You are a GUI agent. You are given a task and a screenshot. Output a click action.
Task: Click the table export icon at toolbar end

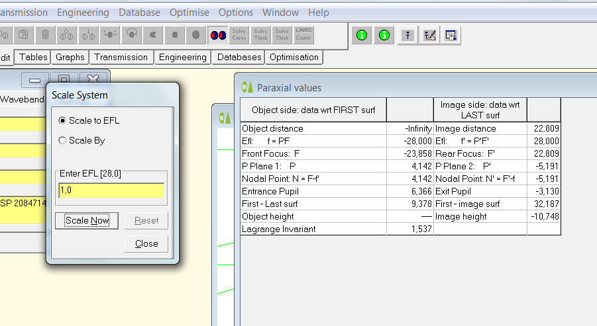[x=451, y=36]
